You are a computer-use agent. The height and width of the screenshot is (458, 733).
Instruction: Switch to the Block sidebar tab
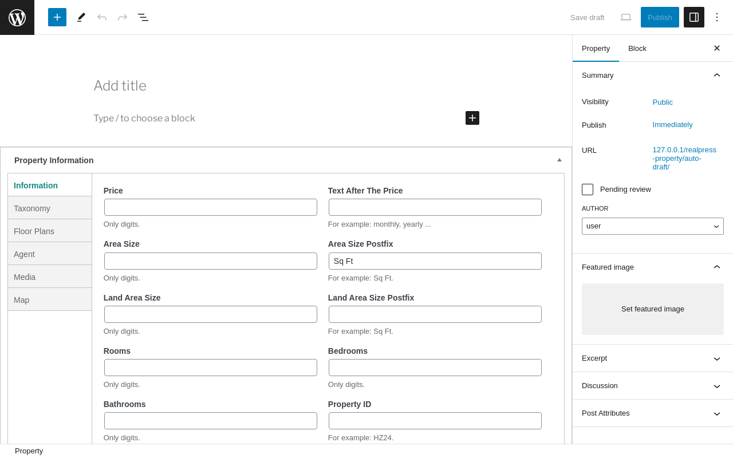637,48
